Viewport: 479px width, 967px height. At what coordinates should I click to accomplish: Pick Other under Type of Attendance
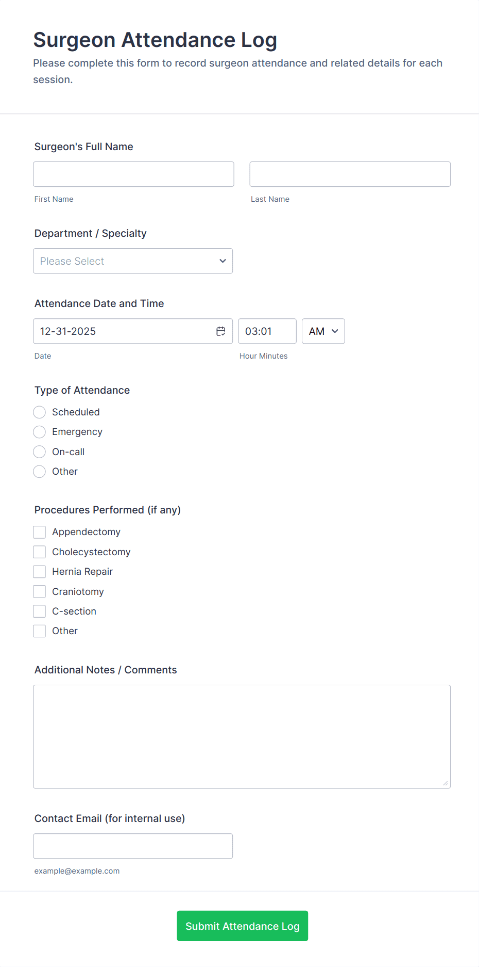click(39, 471)
